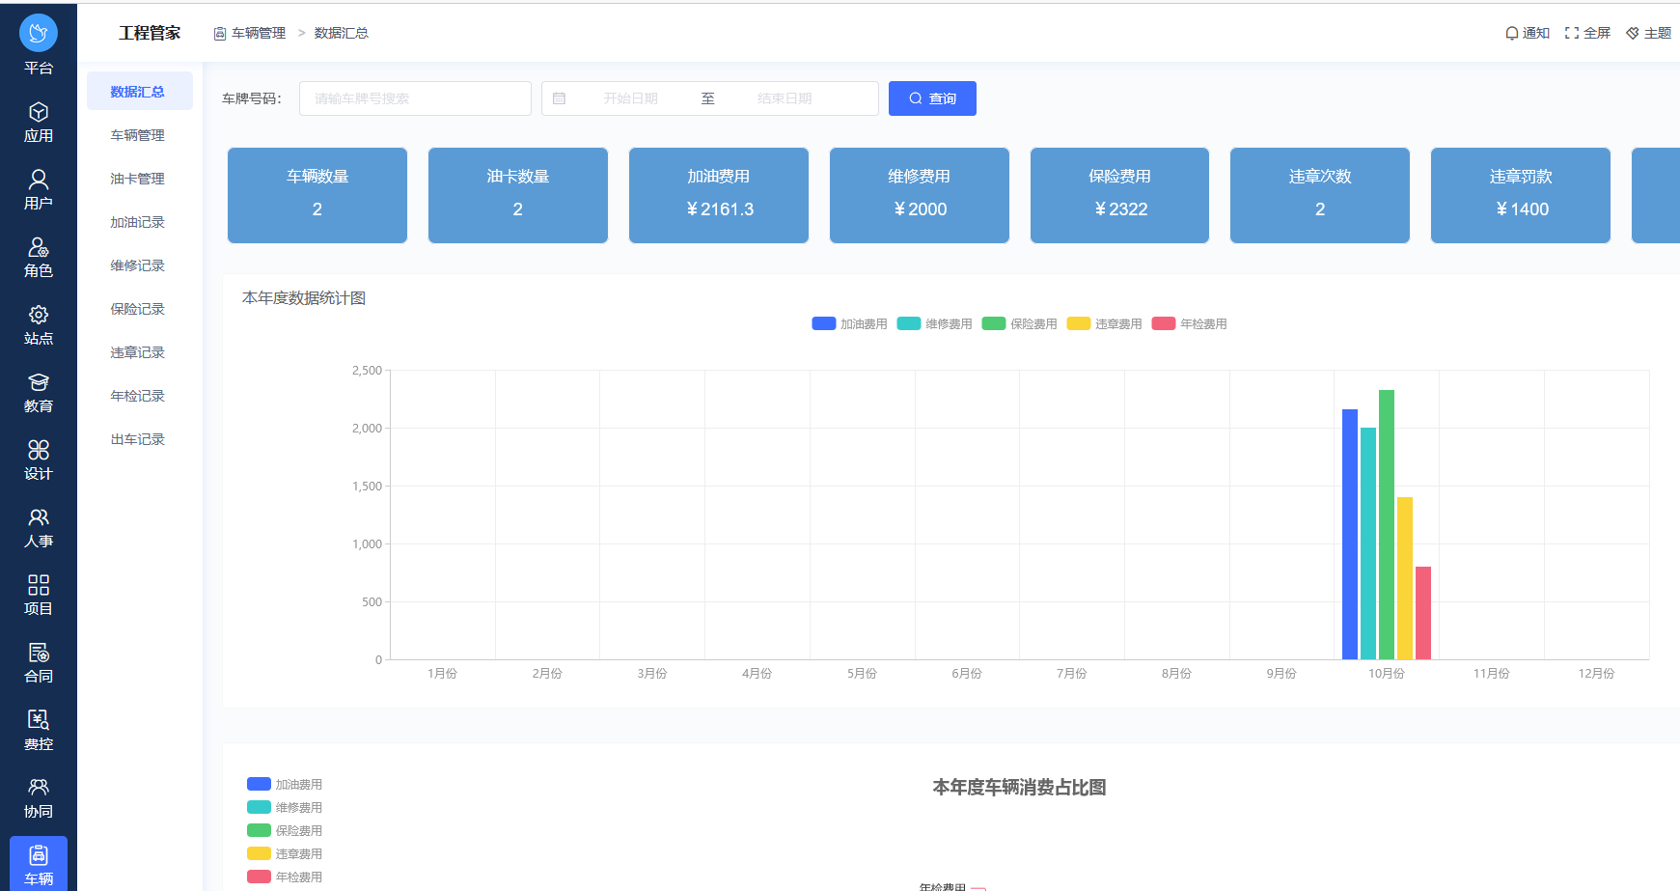Open the 角色 role icon
The width and height of the screenshot is (1680, 891).
point(39,248)
